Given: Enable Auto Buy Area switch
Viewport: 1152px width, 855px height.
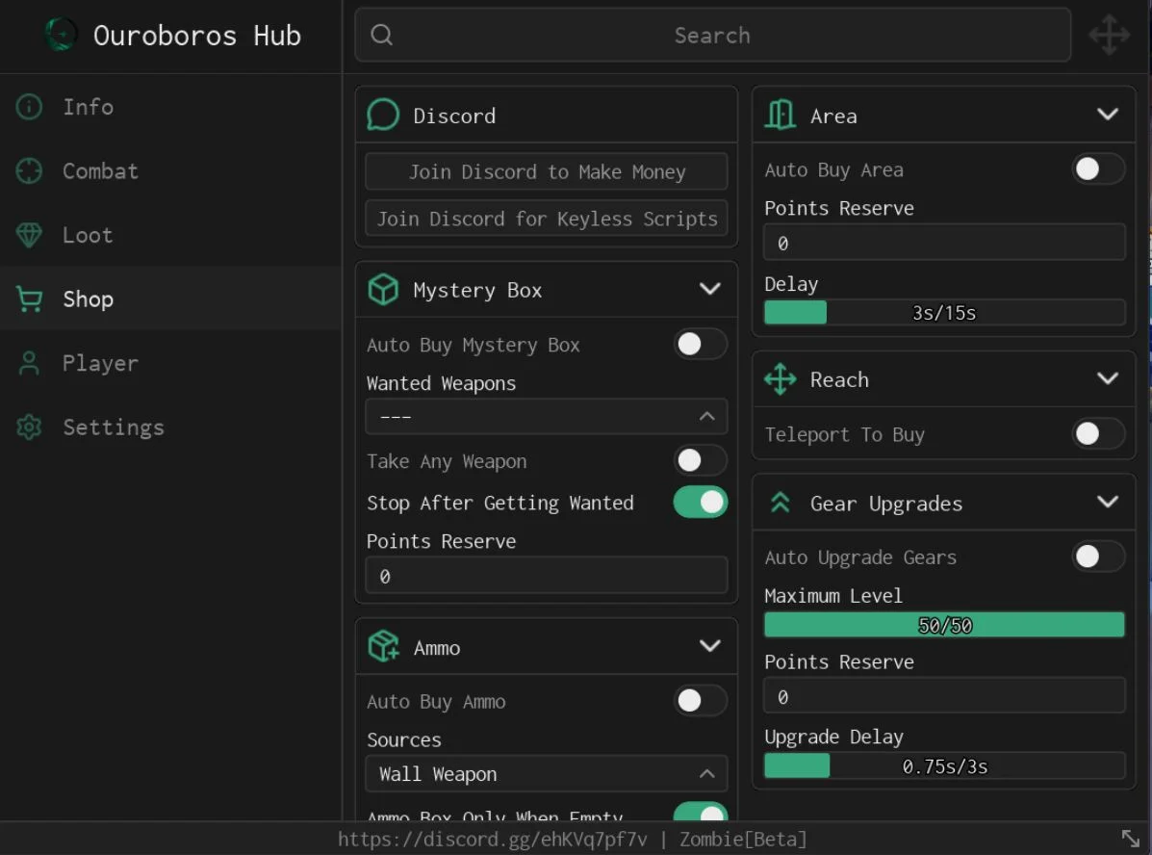Looking at the screenshot, I should tap(1098, 169).
